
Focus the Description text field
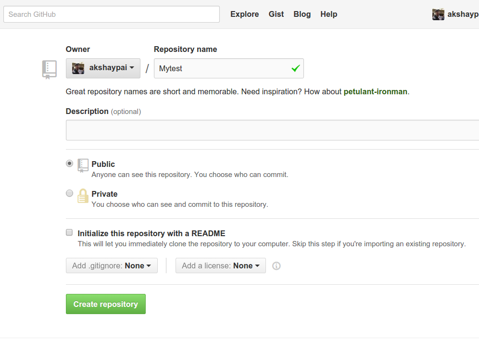click(273, 130)
